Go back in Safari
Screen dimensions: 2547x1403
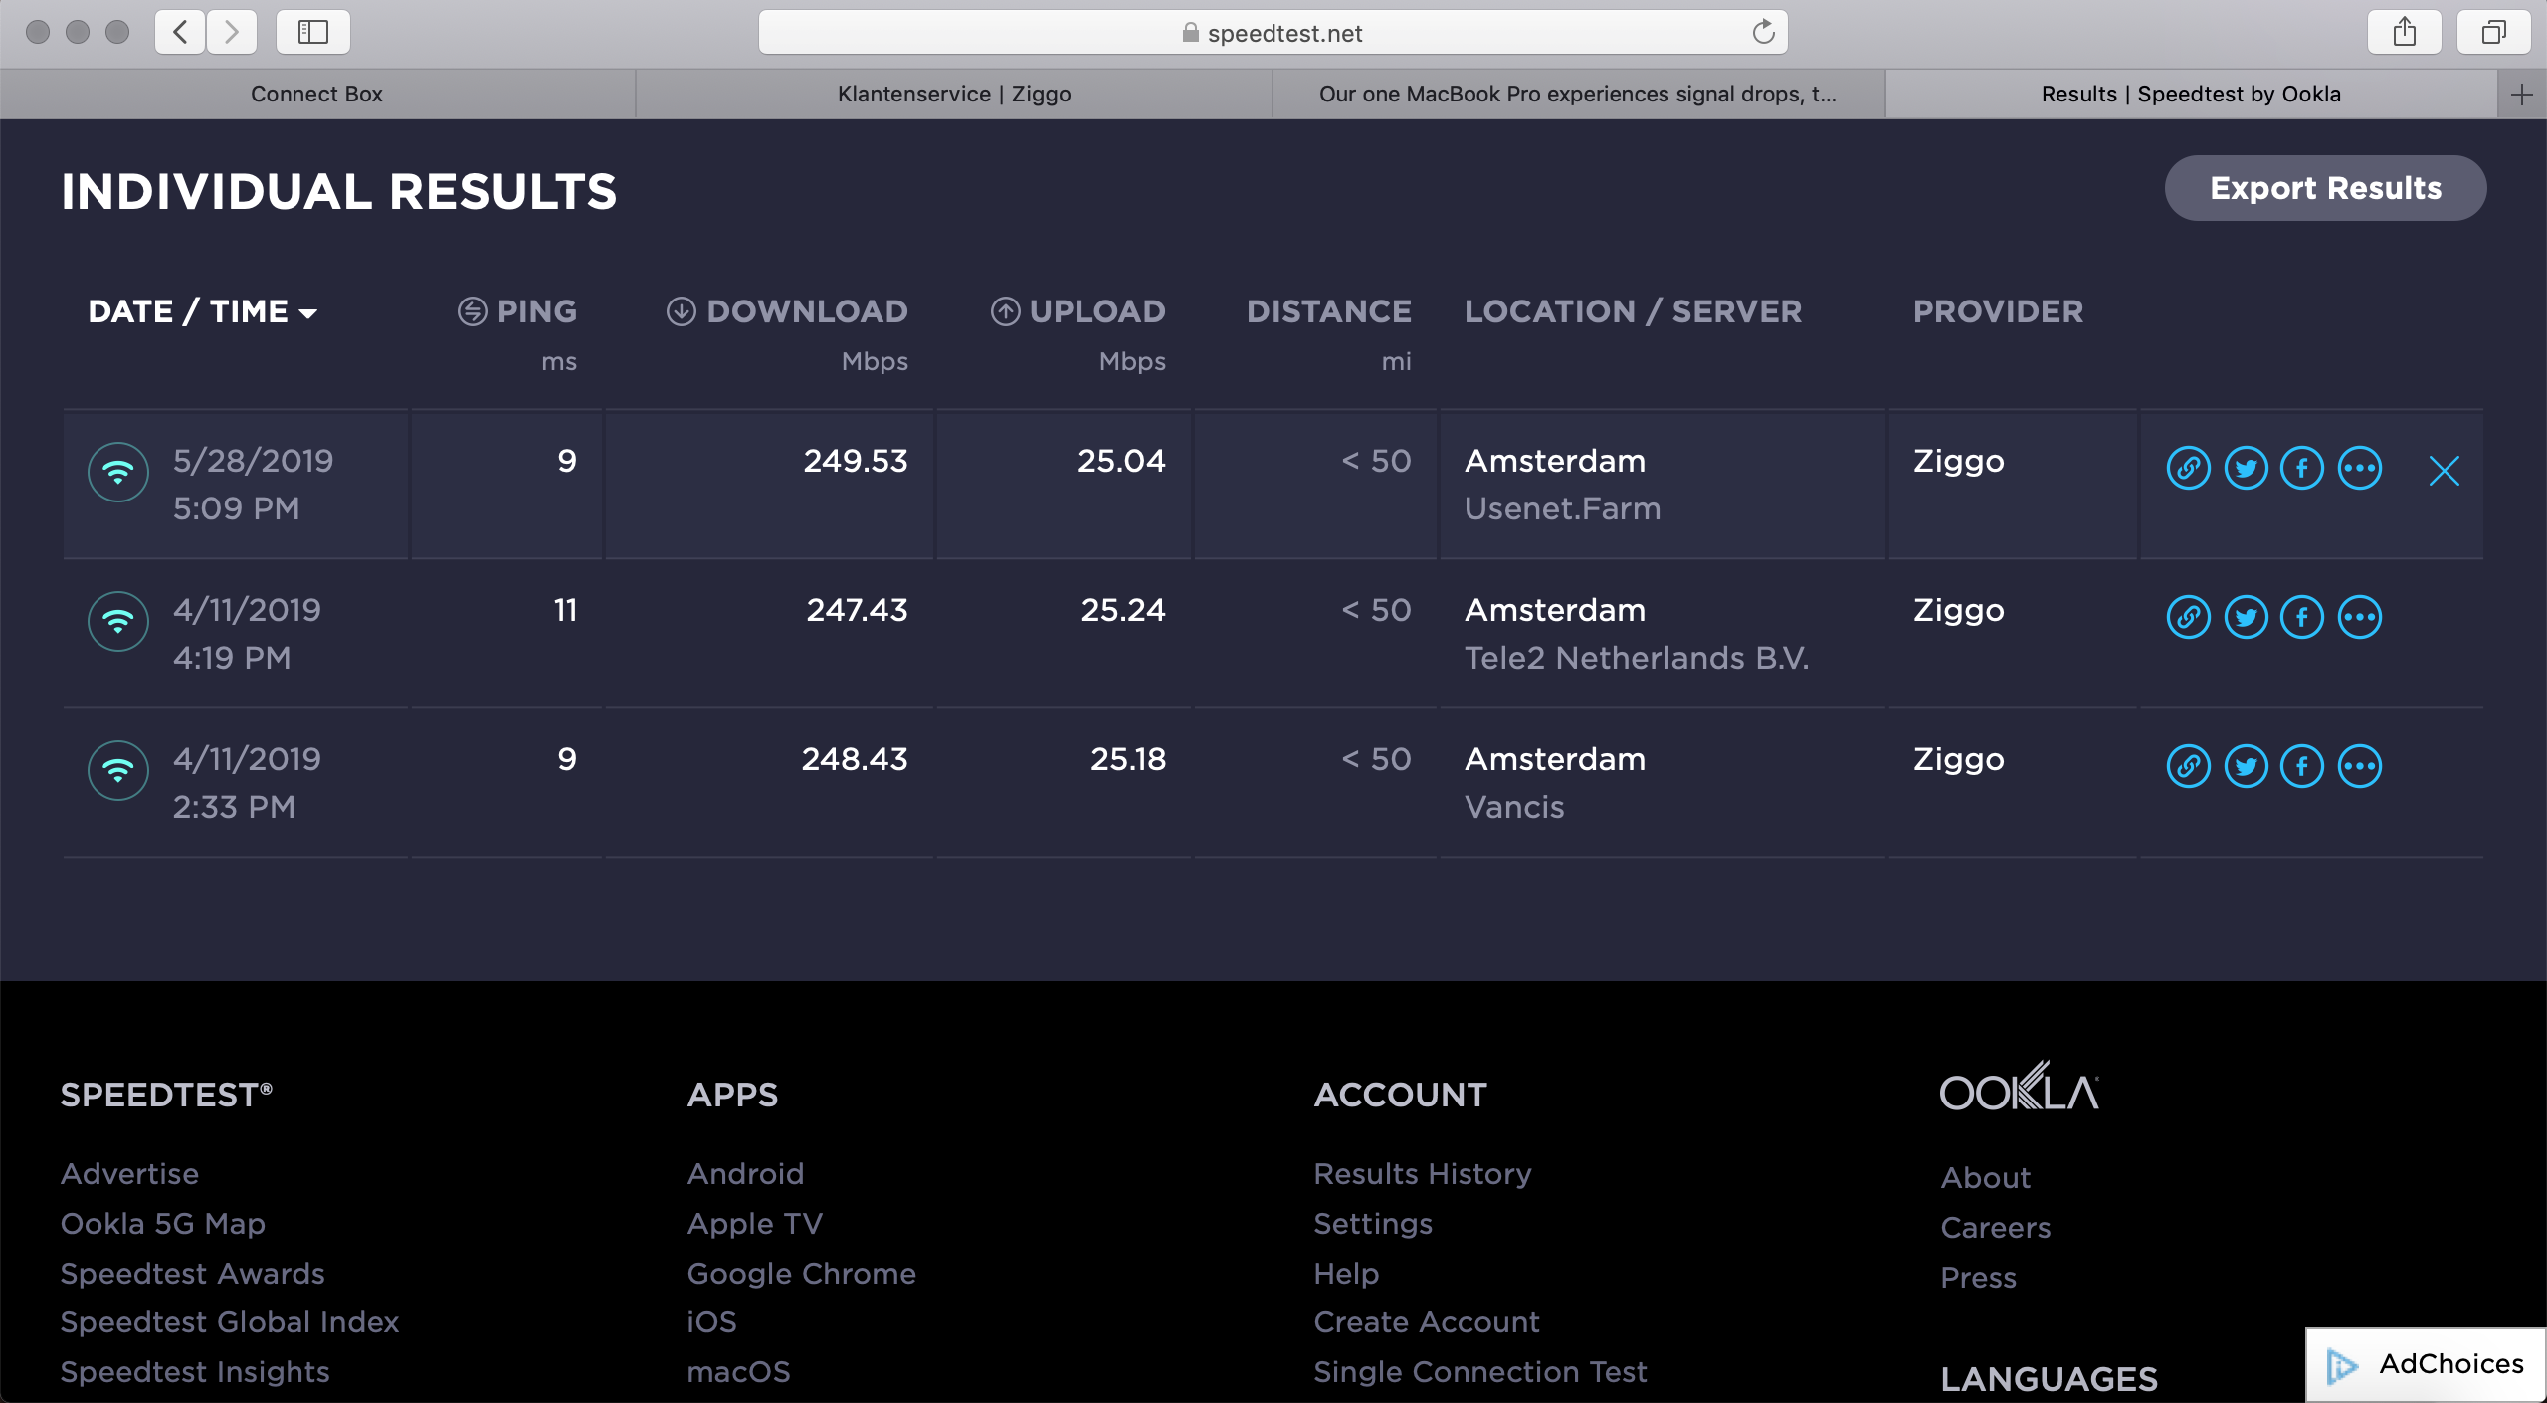tap(180, 32)
